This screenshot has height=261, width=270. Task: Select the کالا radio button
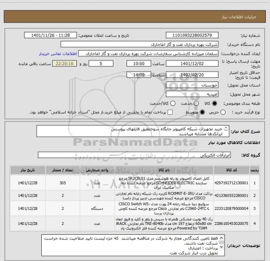point(215,104)
